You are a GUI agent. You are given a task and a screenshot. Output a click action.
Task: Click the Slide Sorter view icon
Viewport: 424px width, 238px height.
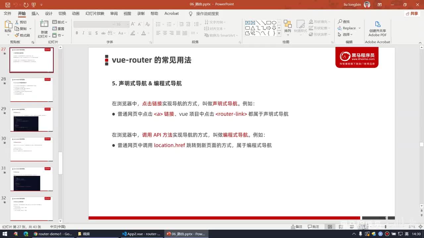341,227
